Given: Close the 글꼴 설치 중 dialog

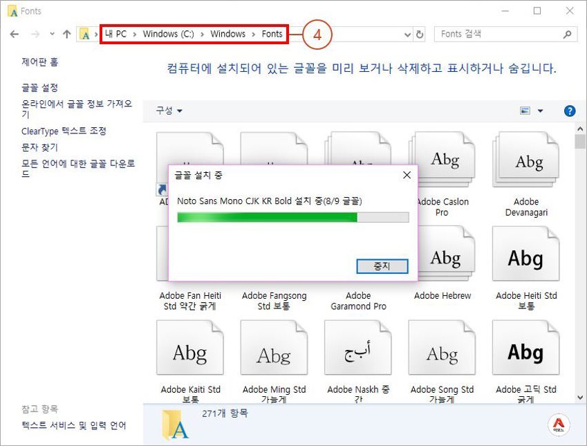Looking at the screenshot, I should (x=407, y=175).
